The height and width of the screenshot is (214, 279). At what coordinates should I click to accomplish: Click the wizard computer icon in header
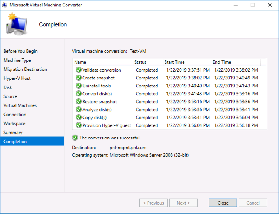[x=17, y=24]
